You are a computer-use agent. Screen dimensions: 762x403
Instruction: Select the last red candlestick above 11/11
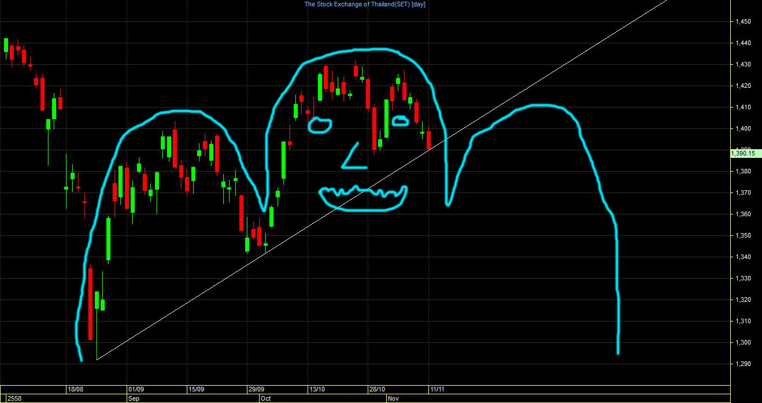429,141
